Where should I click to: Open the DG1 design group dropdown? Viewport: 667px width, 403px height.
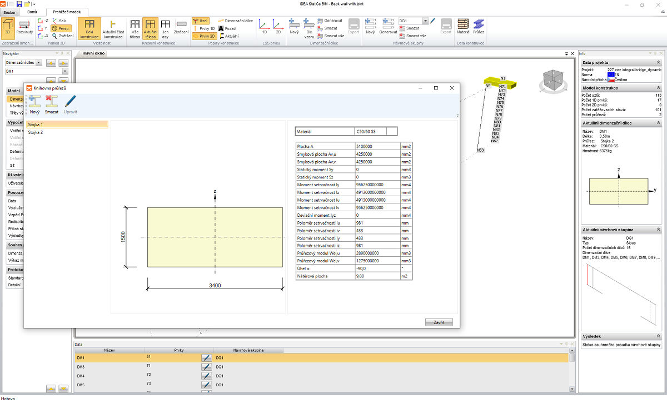pos(425,21)
